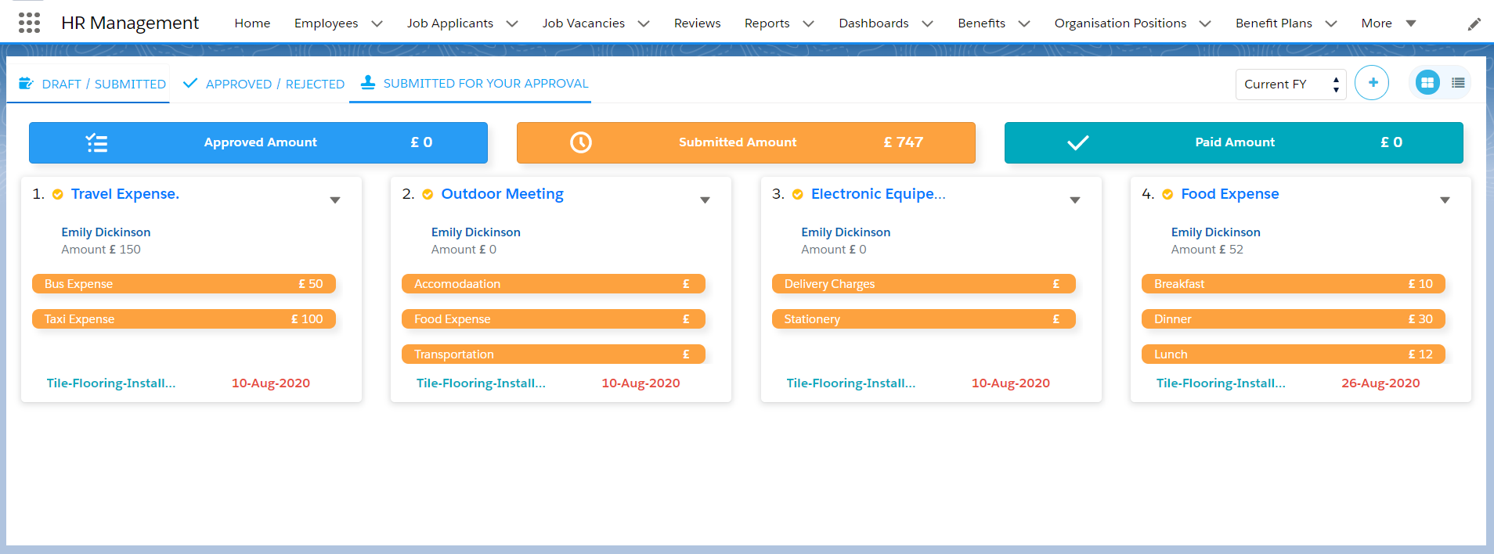Open the Employees menu chevron
Viewport: 1494px width, 554px height.
point(377,23)
